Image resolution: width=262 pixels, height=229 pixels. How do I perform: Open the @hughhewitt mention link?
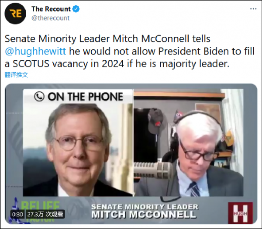tap(35, 51)
